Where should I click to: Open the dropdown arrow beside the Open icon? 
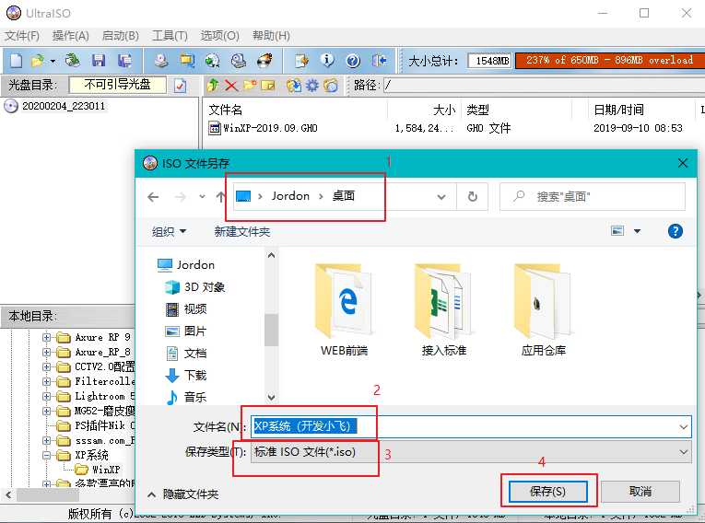coord(53,61)
